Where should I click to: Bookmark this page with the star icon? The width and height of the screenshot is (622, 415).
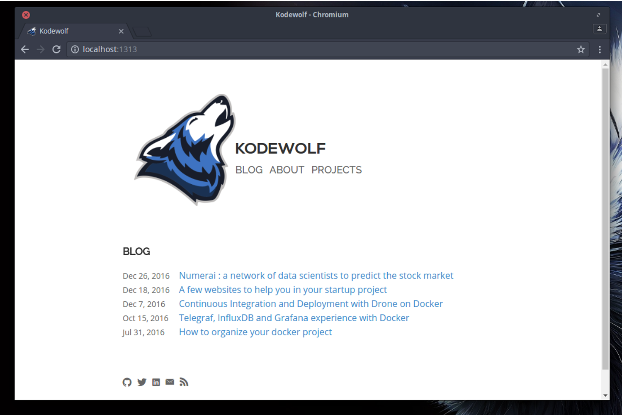581,49
